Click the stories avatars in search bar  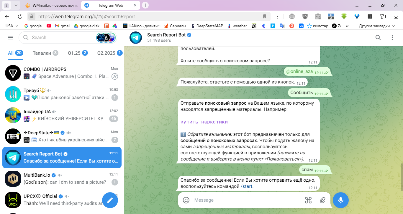coord(106,38)
